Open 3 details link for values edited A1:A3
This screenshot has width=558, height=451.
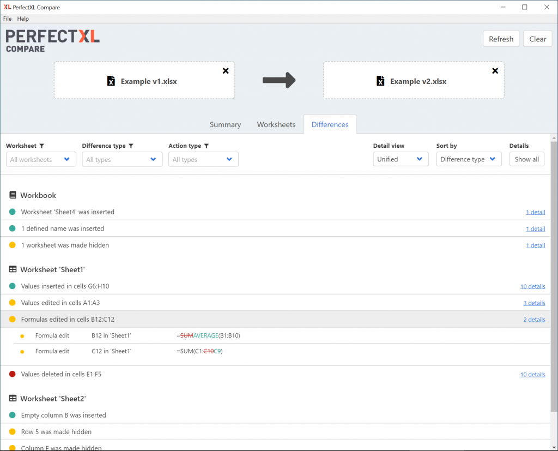(x=534, y=303)
